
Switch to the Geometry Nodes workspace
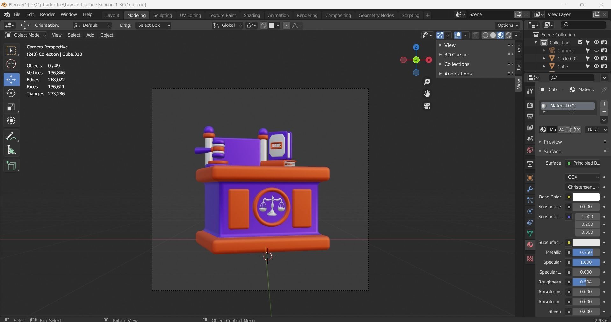point(376,15)
